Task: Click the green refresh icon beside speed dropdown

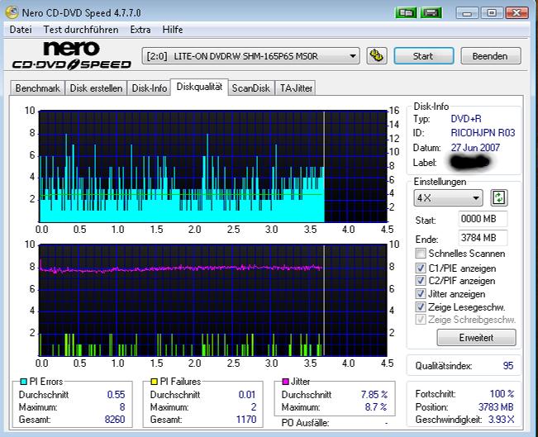Action: pyautogui.click(x=498, y=197)
